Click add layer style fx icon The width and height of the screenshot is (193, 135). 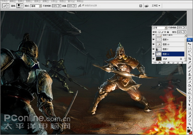tap(160, 63)
